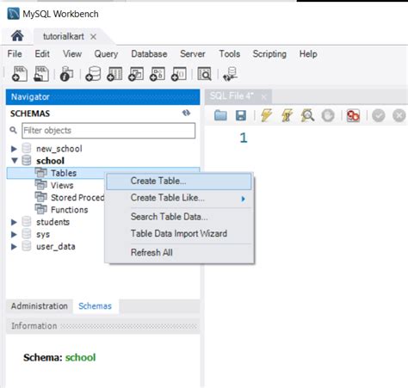This screenshot has width=408, height=388.
Task: Create a new stored procedure icon
Action: [x=158, y=74]
